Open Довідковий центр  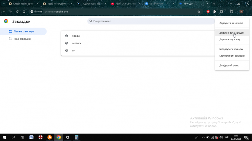coord(232,65)
